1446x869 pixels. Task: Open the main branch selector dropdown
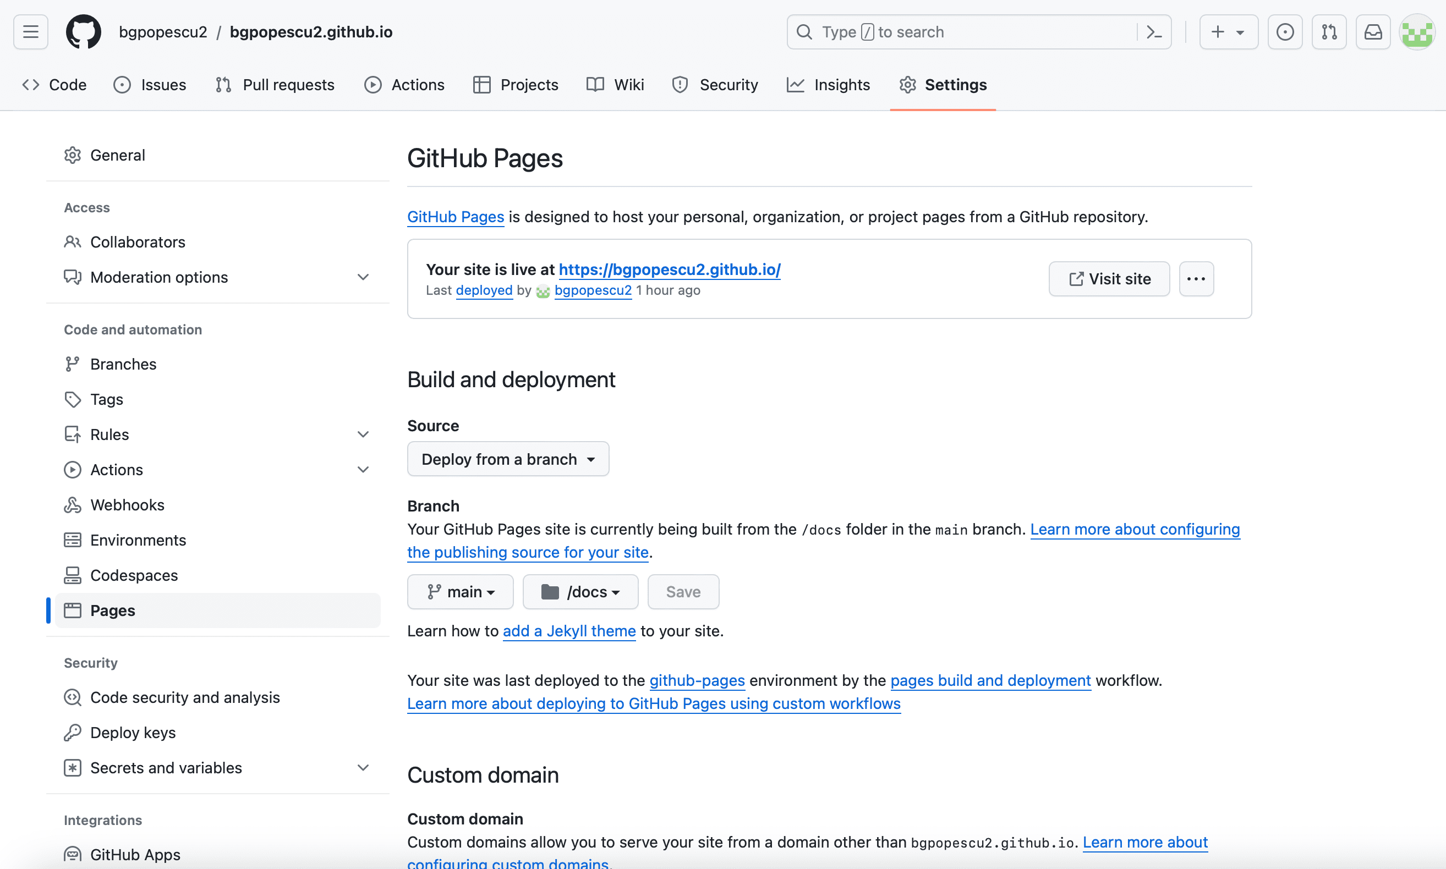[461, 592]
